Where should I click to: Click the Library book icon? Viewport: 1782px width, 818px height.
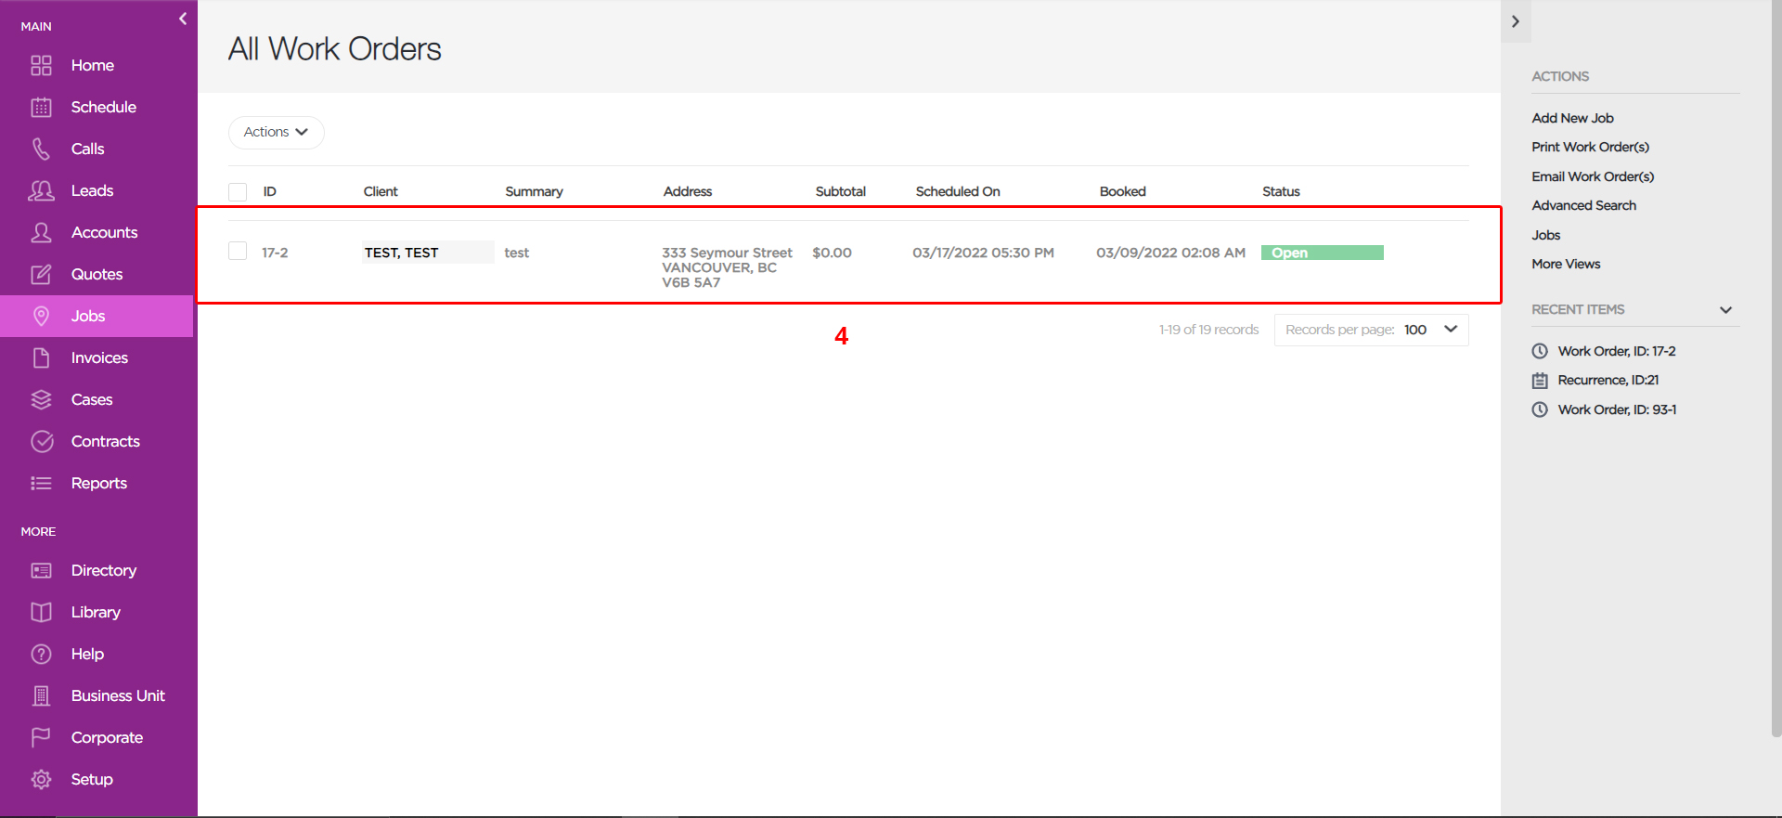point(41,612)
